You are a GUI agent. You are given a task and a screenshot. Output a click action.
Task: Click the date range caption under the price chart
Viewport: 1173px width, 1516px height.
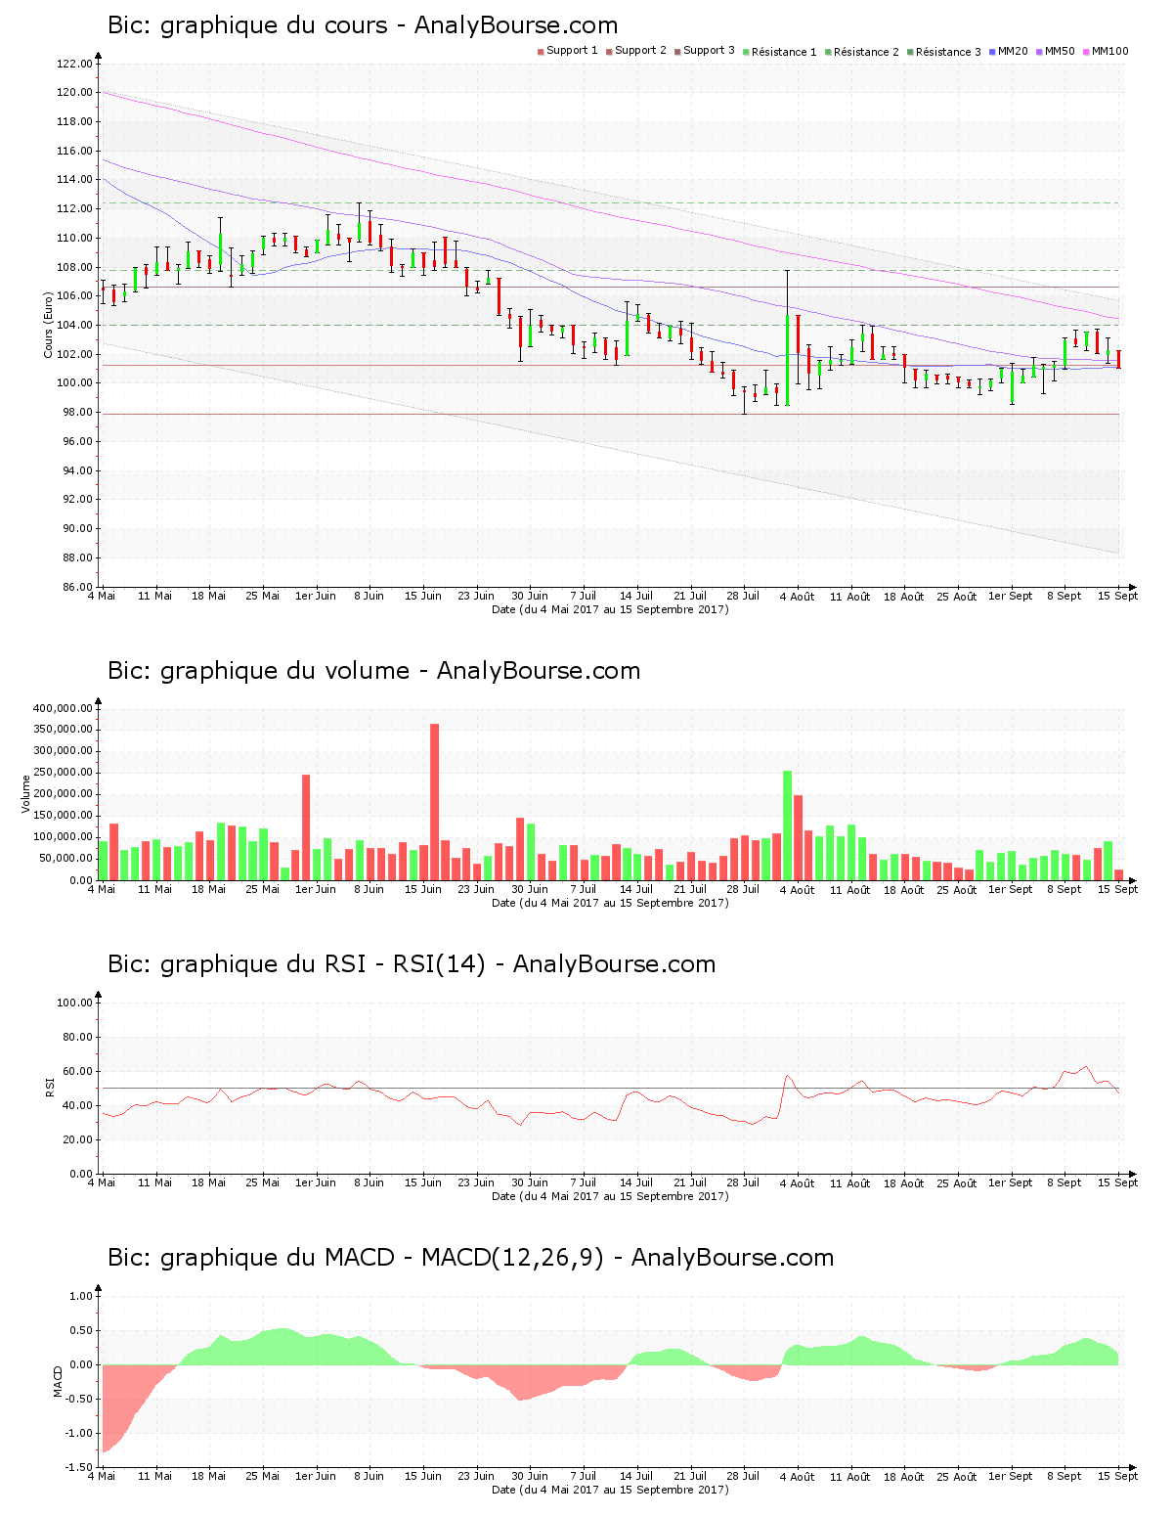coord(610,609)
